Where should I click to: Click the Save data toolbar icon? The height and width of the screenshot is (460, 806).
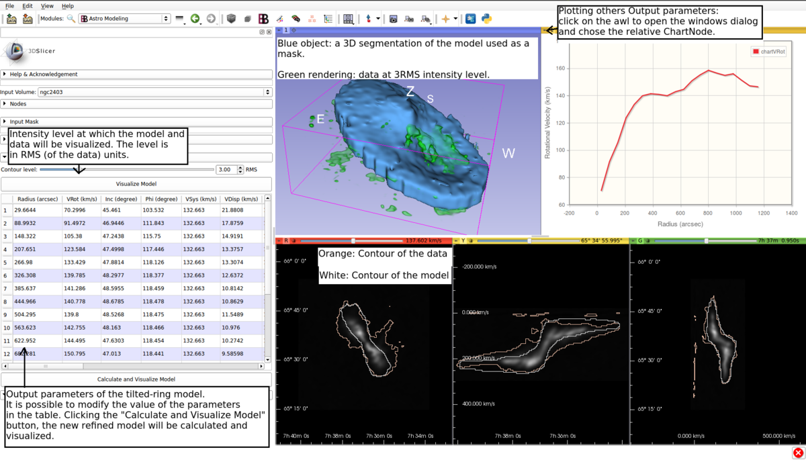[28, 19]
